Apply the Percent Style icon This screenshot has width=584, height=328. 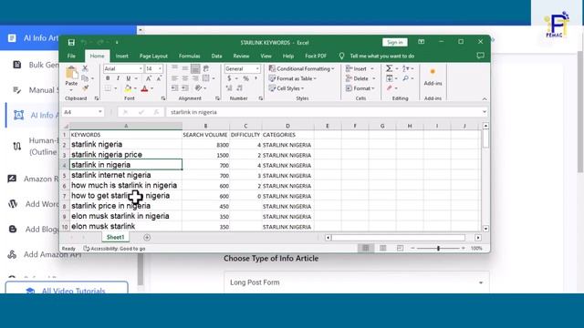[x=245, y=78]
